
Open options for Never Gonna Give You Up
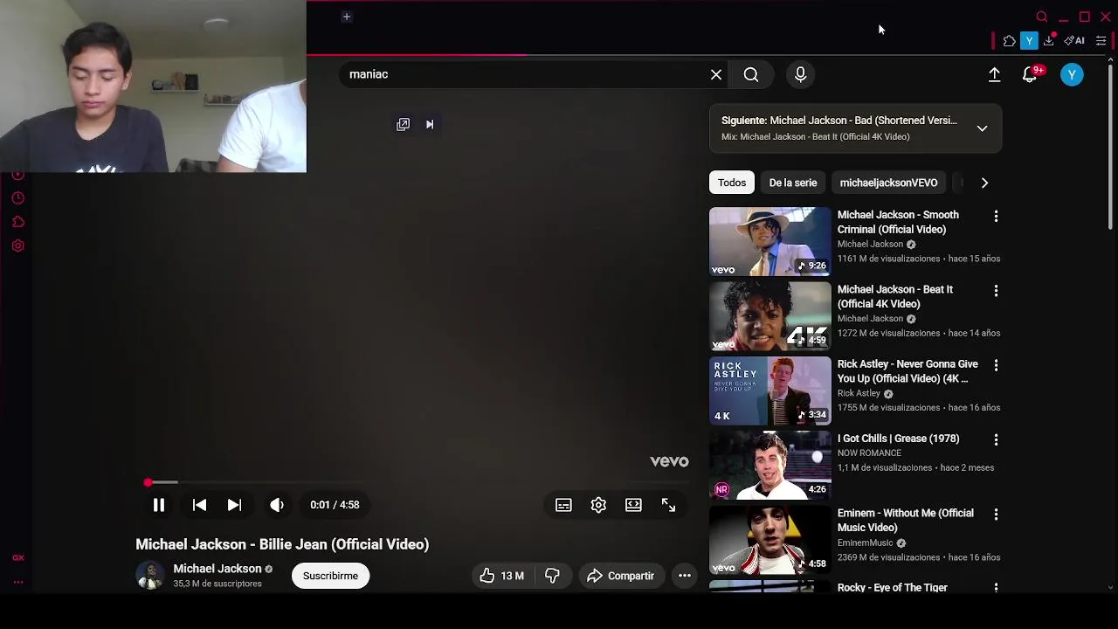coord(996,365)
